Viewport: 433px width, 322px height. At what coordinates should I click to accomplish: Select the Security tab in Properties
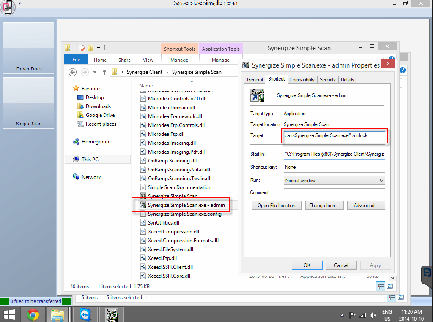[x=327, y=80]
